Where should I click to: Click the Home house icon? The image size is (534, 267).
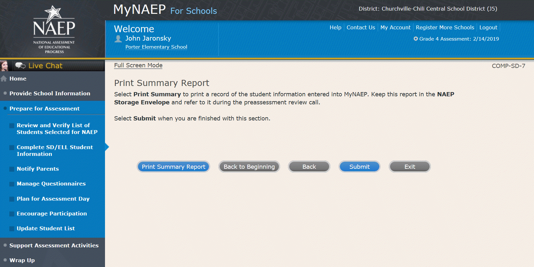click(x=4, y=79)
